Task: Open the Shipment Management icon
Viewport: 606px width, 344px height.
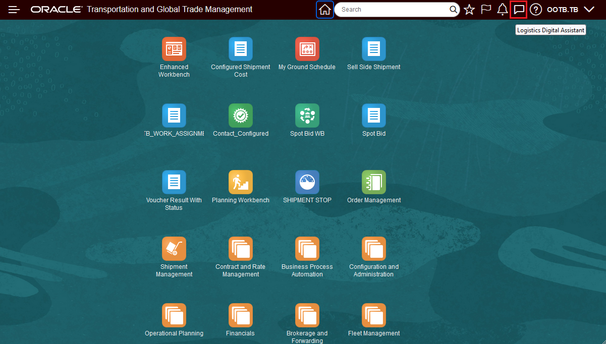Action: 174,249
